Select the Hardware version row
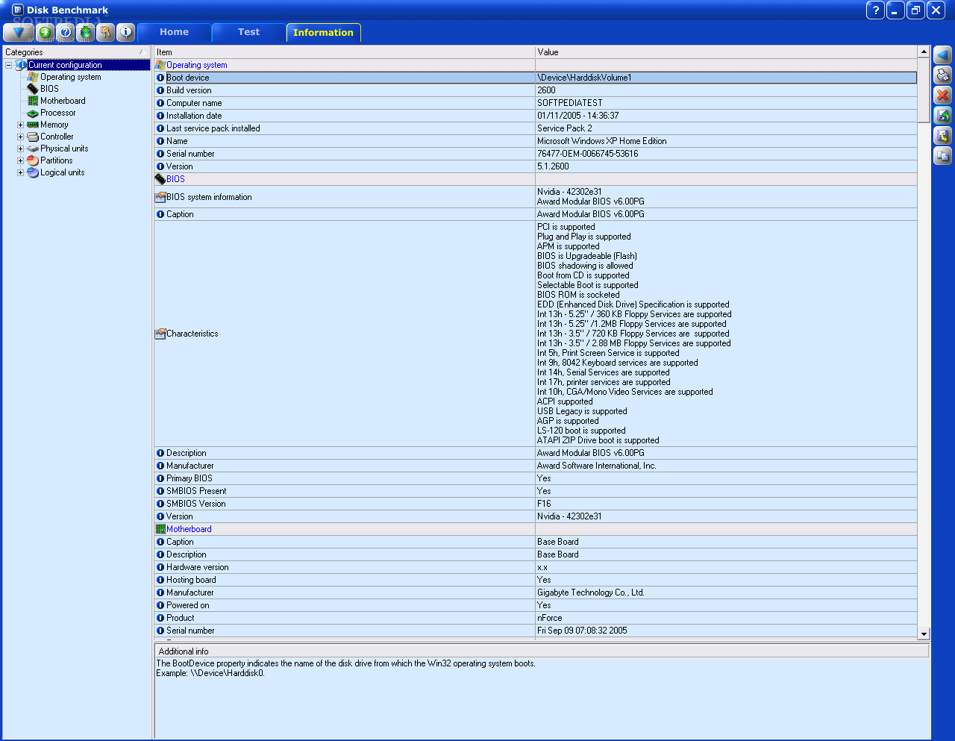The height and width of the screenshot is (741, 955). point(535,567)
